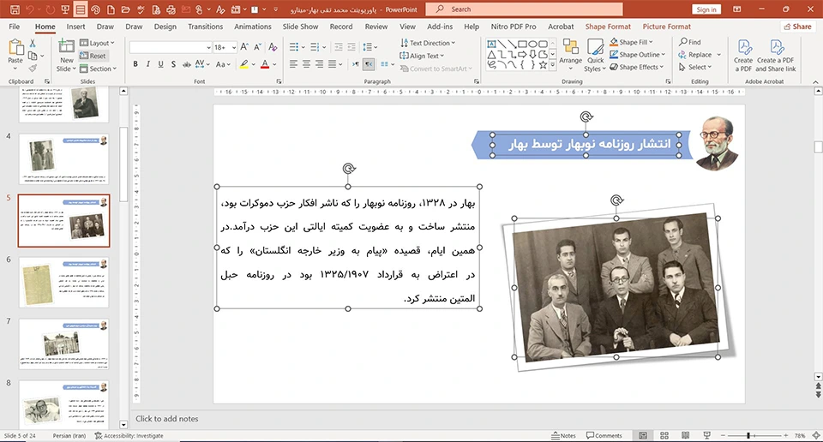The height and width of the screenshot is (442, 823).
Task: Switch to the Animations tab
Action: pos(253,27)
